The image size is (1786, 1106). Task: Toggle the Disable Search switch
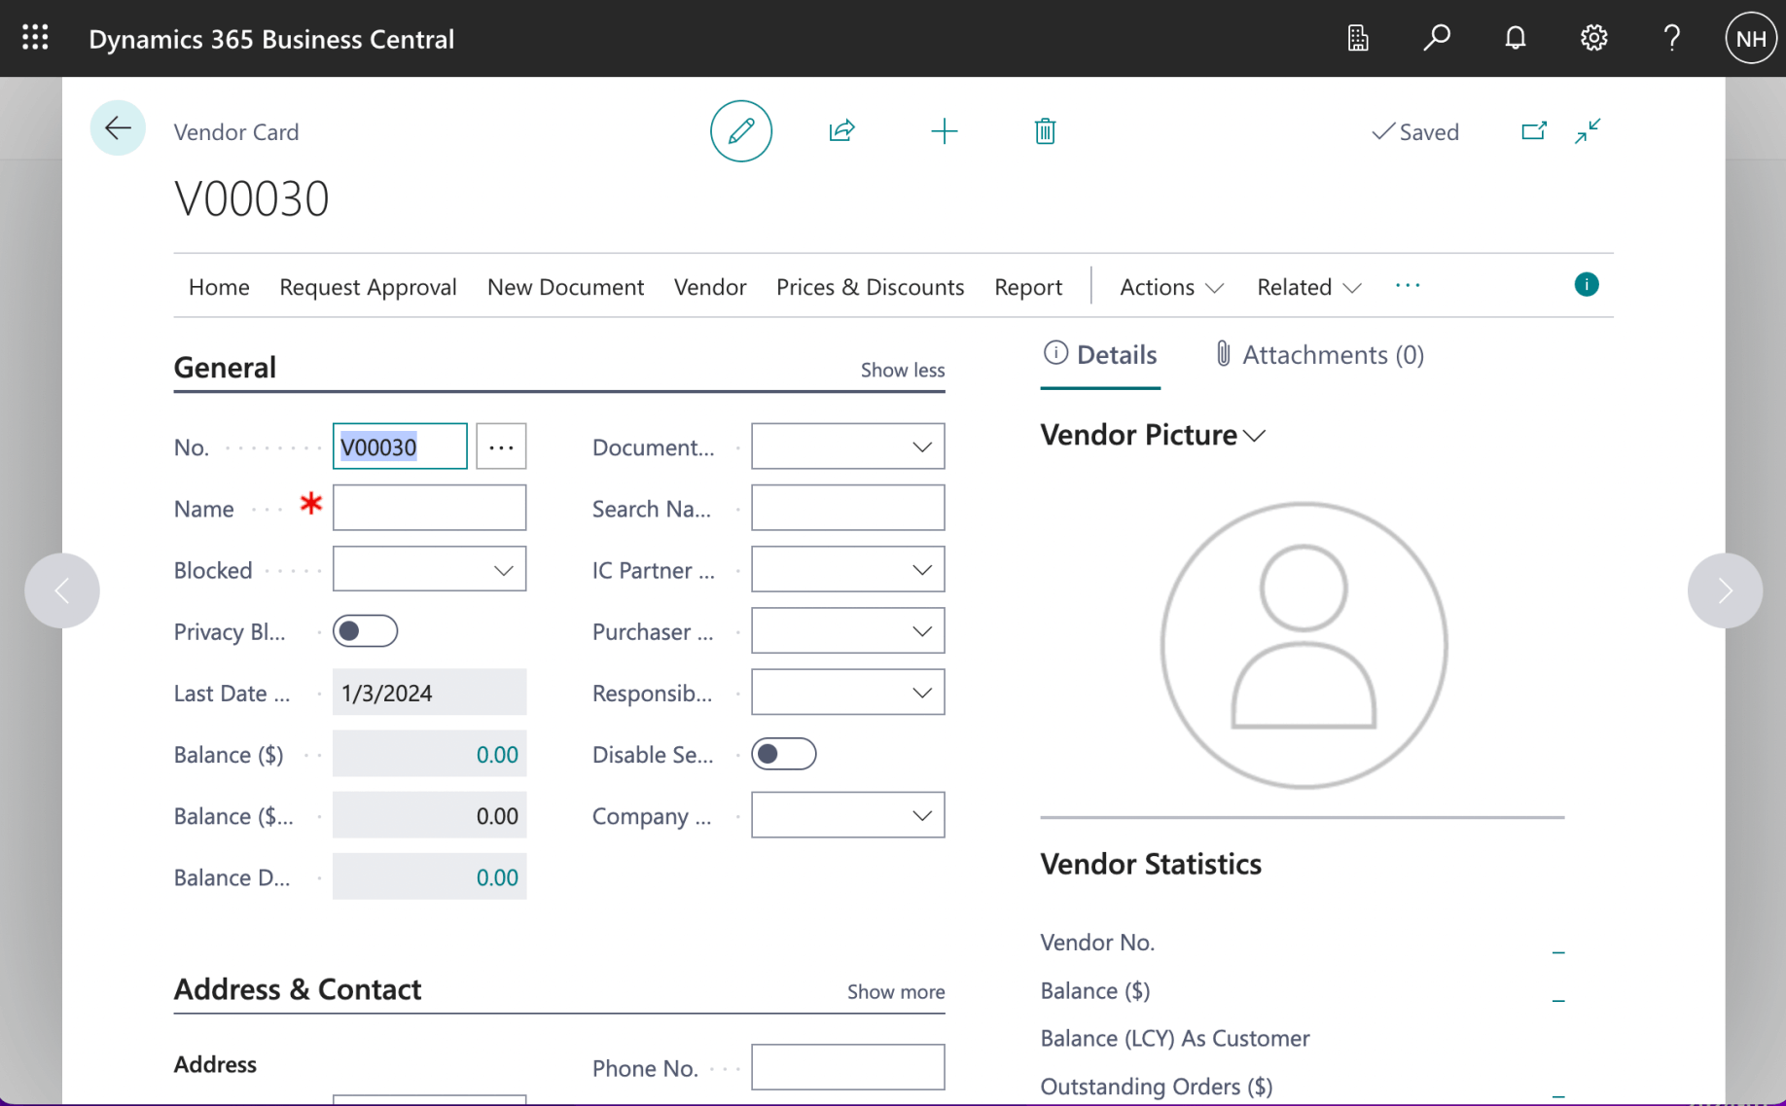click(x=783, y=754)
